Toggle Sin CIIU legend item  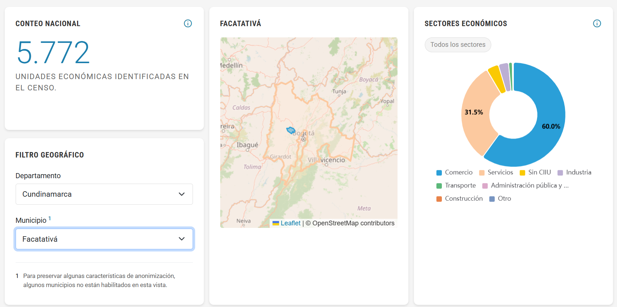(x=535, y=173)
